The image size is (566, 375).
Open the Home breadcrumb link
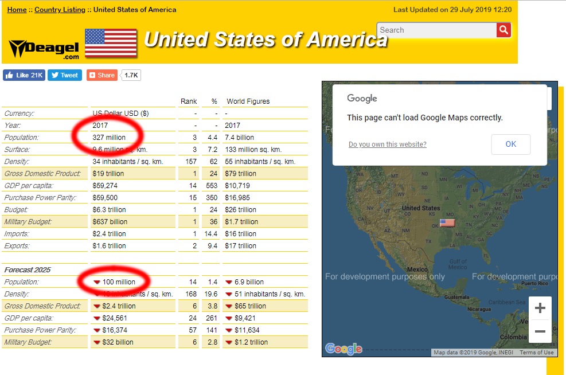click(x=17, y=10)
